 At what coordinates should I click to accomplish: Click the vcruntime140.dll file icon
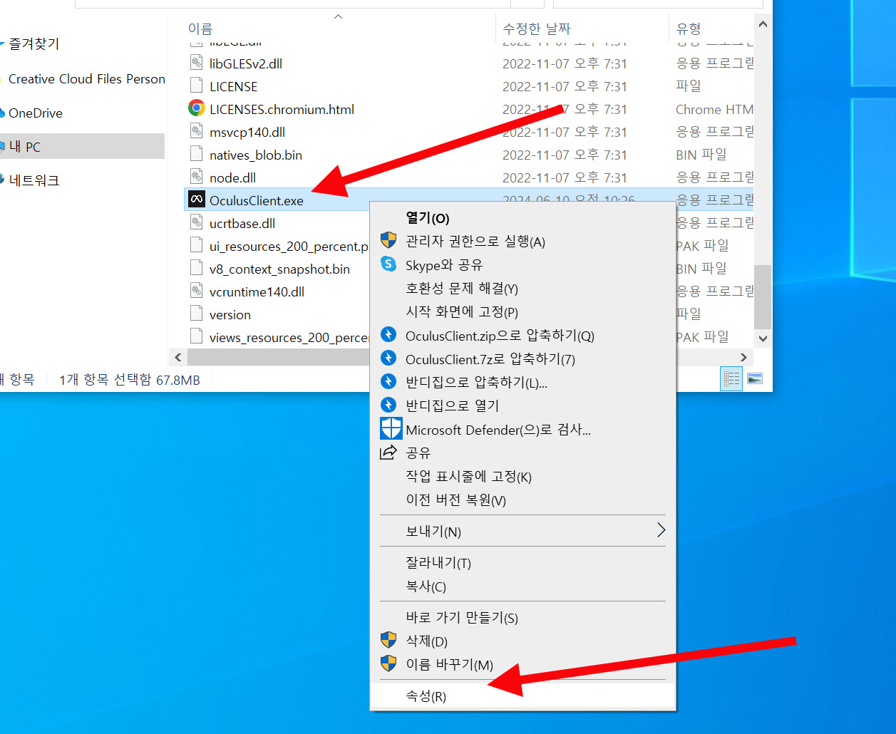tap(196, 291)
